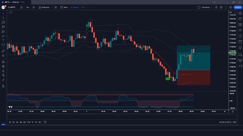
Task: Select the Text annotation tool
Action: tap(3, 40)
